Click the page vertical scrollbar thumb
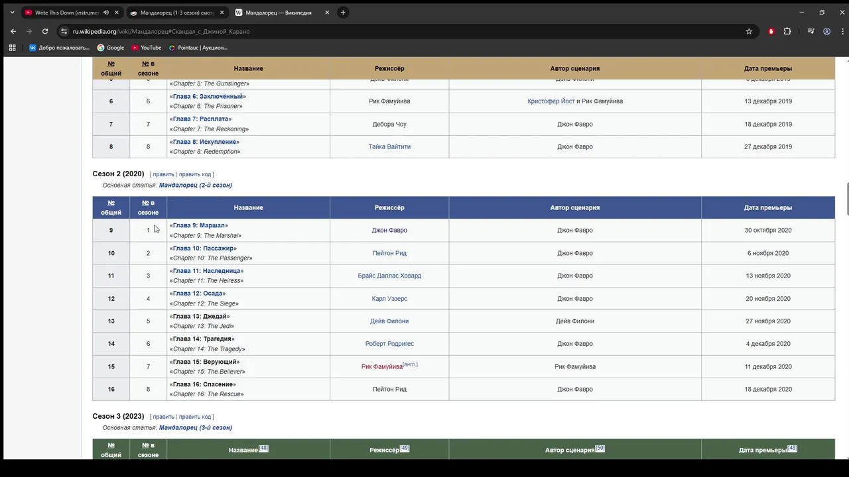 click(x=846, y=199)
